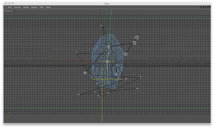The width and height of the screenshot is (214, 128).
Task: Open the Panel menu
Action: pyautogui.click(x=48, y=7)
